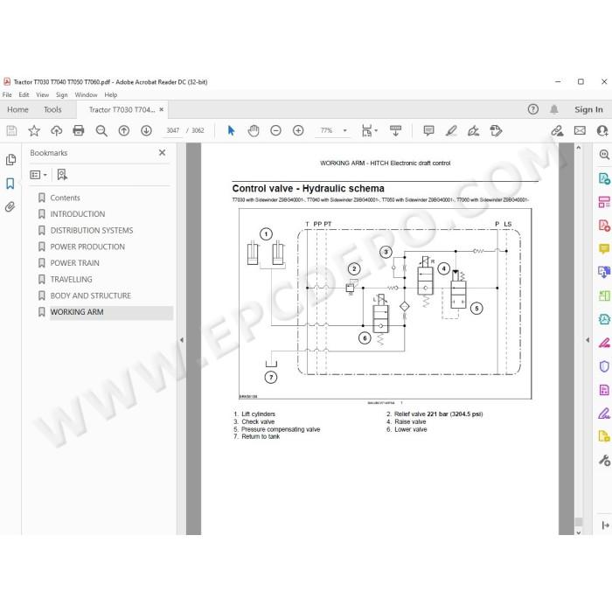Collapse the left navigation pane arrow
The height and width of the screenshot is (612, 612).
pyautogui.click(x=182, y=340)
